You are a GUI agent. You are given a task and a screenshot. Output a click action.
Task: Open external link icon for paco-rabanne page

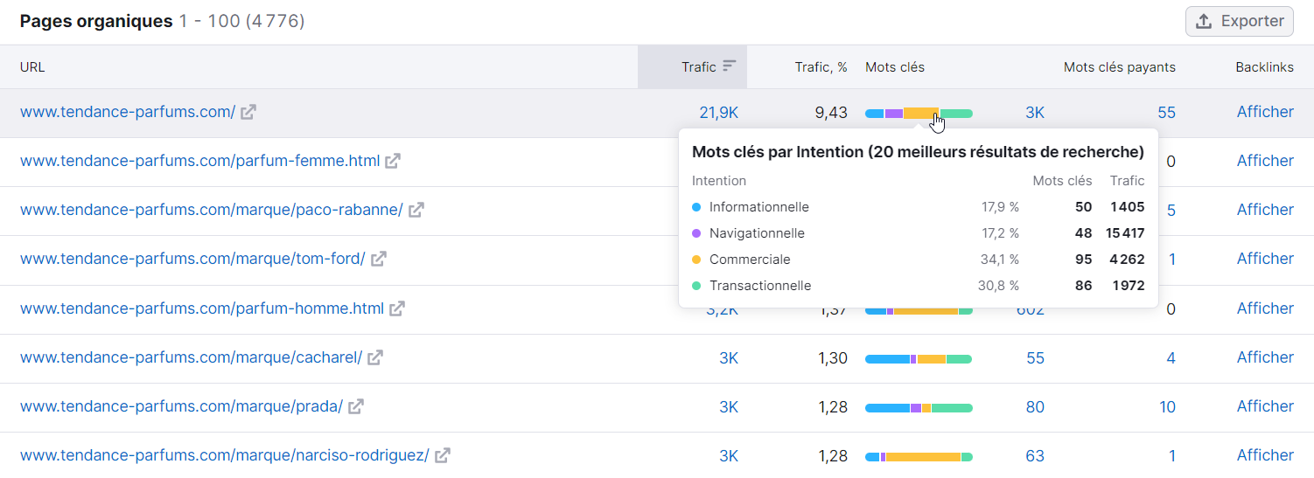pos(416,210)
